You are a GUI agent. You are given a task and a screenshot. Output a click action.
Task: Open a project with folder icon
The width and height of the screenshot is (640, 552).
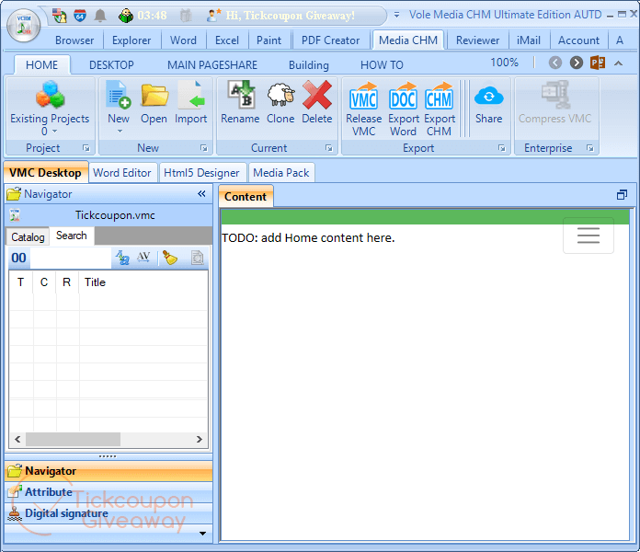tap(154, 102)
